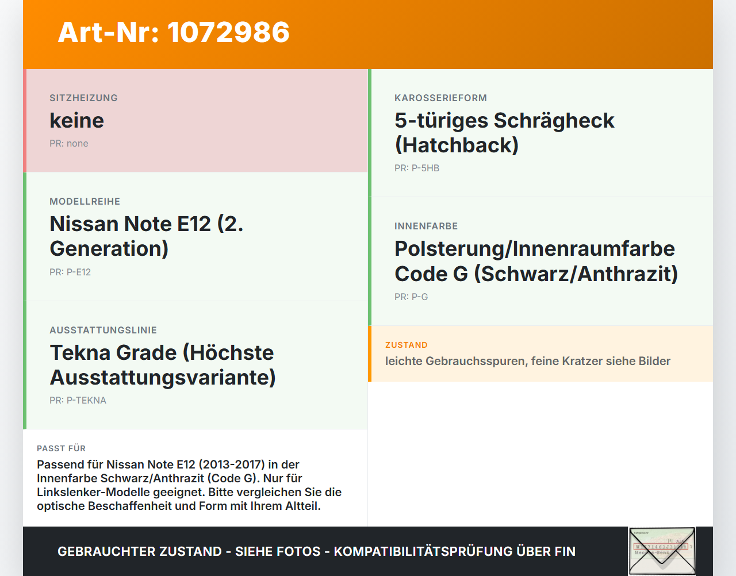The width and height of the screenshot is (736, 576).
Task: Click the KAROSSERIEFORM label
Action: (x=440, y=98)
